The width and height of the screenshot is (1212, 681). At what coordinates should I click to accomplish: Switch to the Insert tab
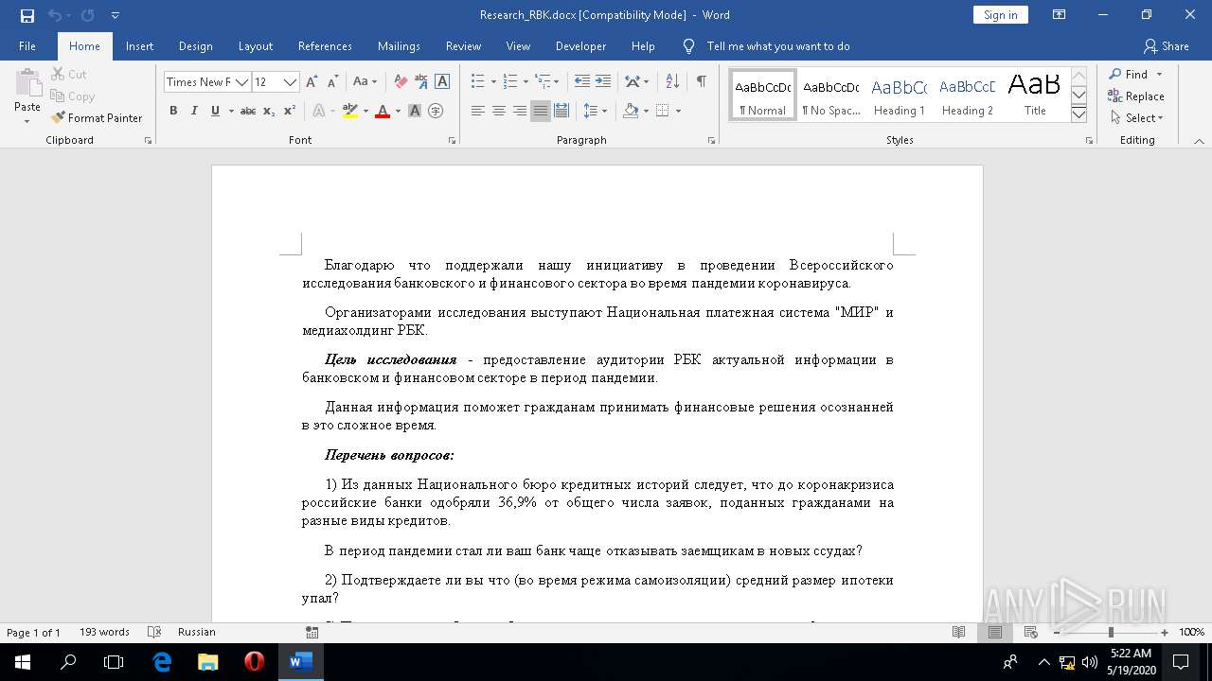click(x=139, y=46)
